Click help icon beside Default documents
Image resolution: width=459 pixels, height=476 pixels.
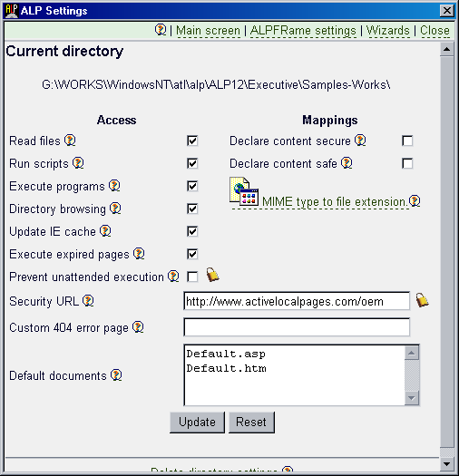[116, 375]
